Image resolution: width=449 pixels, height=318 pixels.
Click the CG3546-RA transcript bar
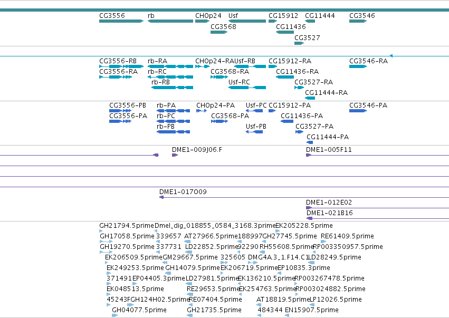coord(358,66)
